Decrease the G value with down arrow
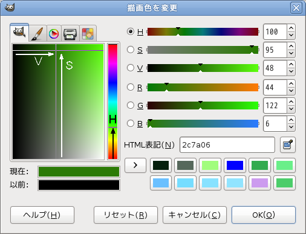The height and width of the screenshot is (234, 306). (291, 109)
